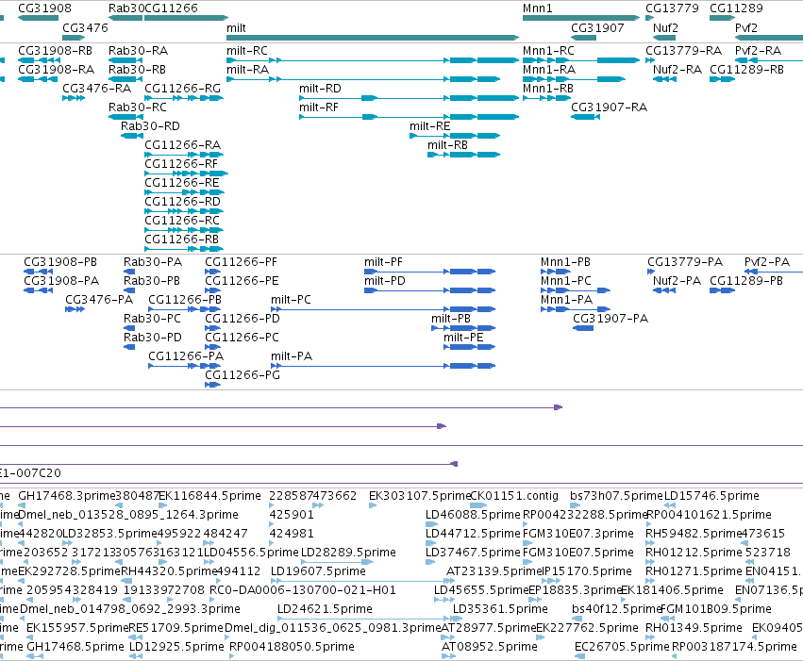Click transcript milt-RF label
The image size is (803, 661).
(x=319, y=107)
